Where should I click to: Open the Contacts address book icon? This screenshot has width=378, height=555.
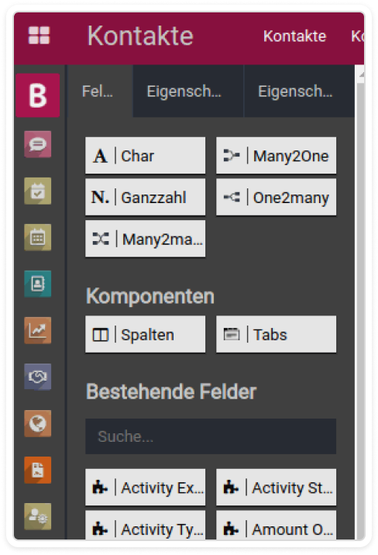(38, 284)
